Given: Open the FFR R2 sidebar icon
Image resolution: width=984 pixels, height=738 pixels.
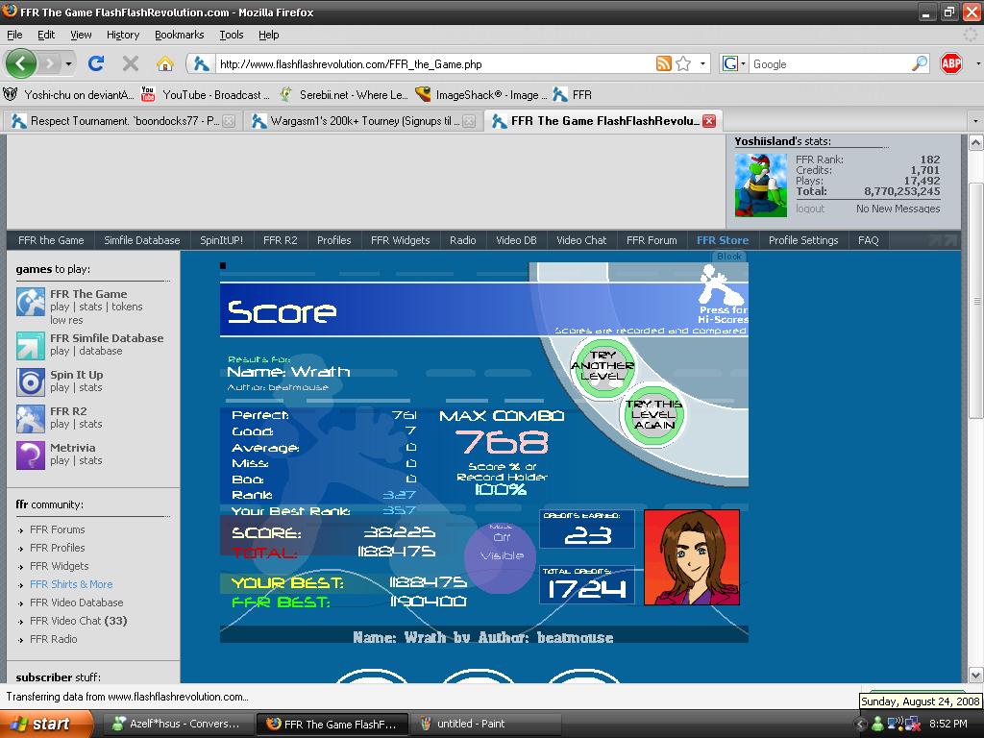Looking at the screenshot, I should tap(30, 419).
